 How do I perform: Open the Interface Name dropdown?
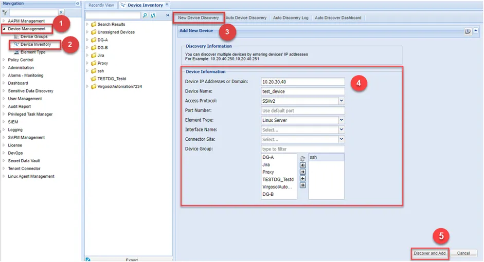pyautogui.click(x=342, y=130)
